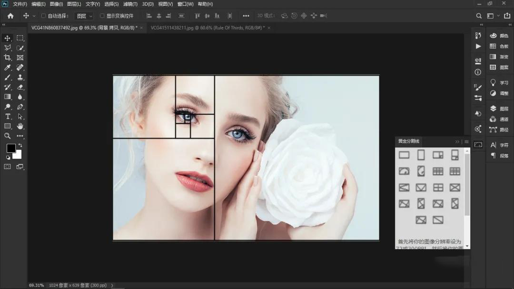
Task: Select the Blur tool
Action: pos(20,97)
